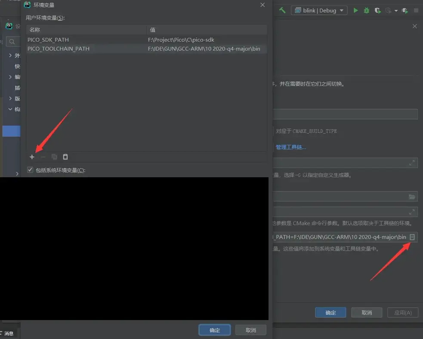The height and width of the screenshot is (339, 423).
Task: Open the profiler dropdown arrow in toolbar
Action: (x=396, y=11)
